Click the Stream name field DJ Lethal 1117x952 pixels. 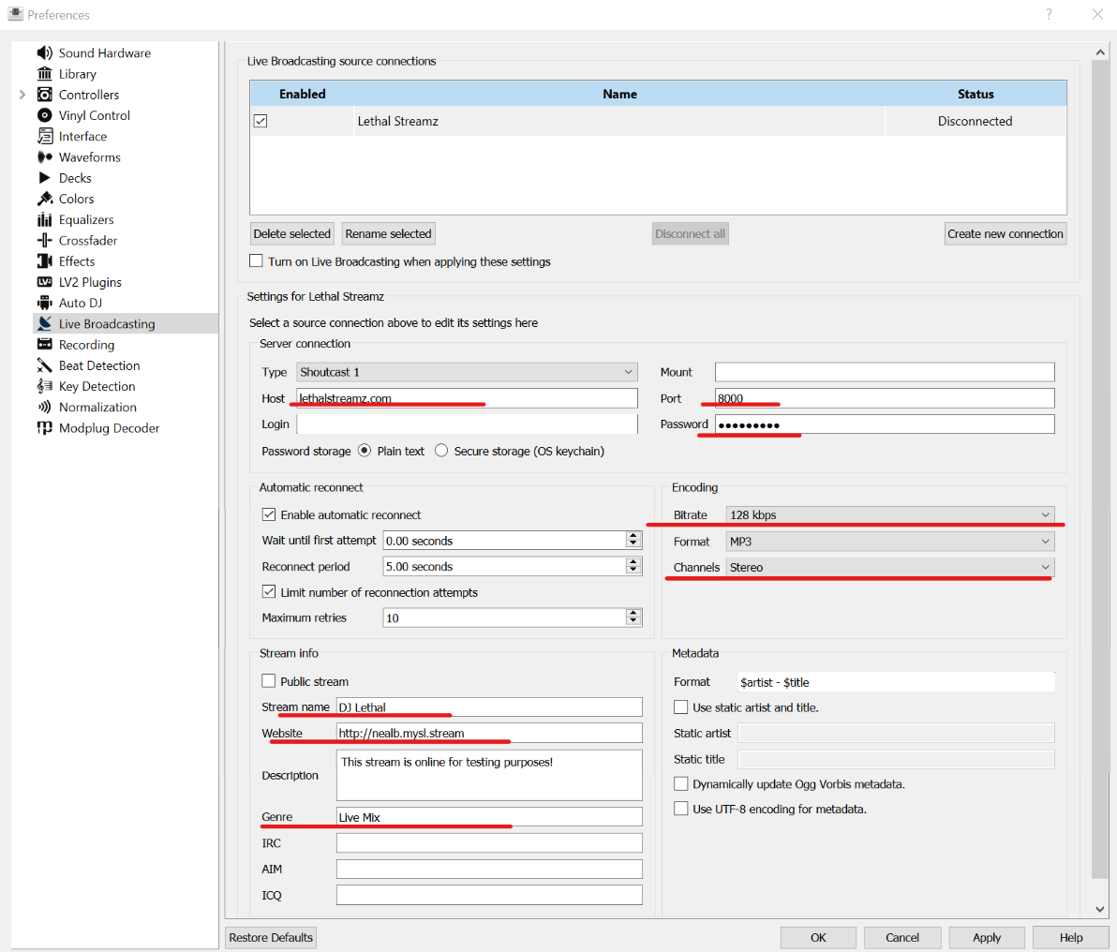pos(489,707)
